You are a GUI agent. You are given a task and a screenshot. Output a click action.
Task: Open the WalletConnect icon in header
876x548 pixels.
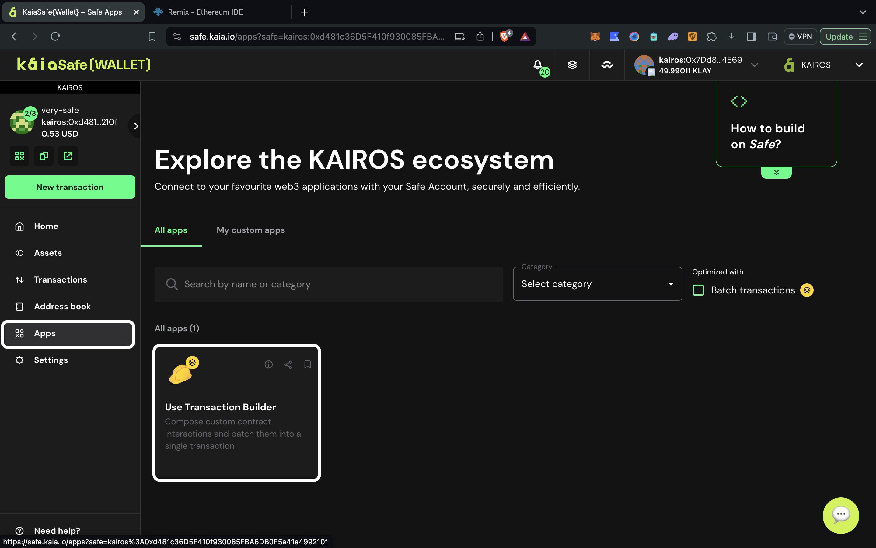607,65
